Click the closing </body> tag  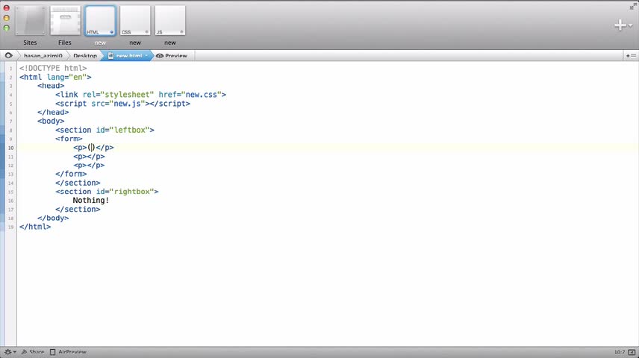point(53,218)
